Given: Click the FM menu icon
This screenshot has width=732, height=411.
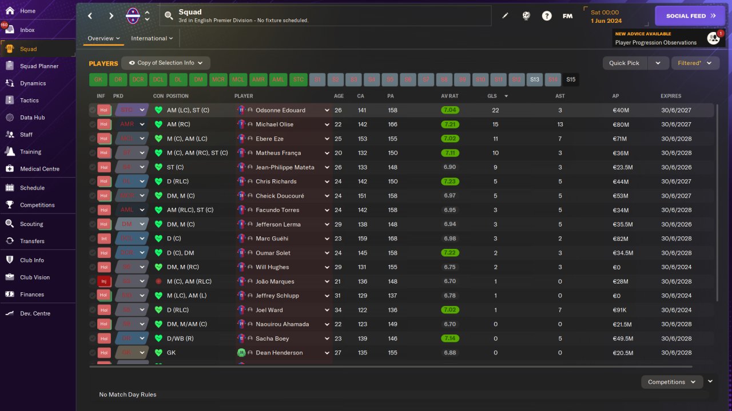Looking at the screenshot, I should (567, 16).
